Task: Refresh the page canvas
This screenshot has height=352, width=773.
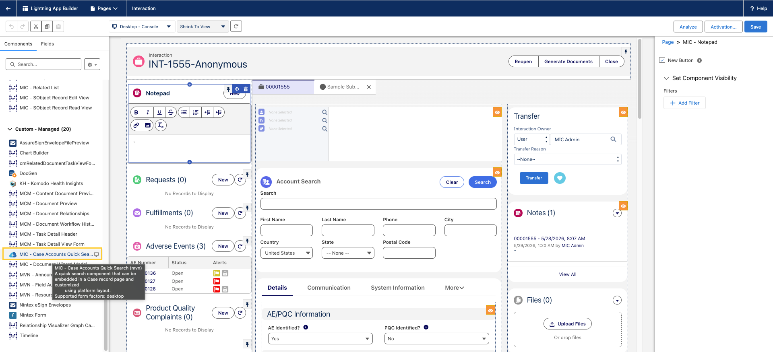Action: (236, 27)
